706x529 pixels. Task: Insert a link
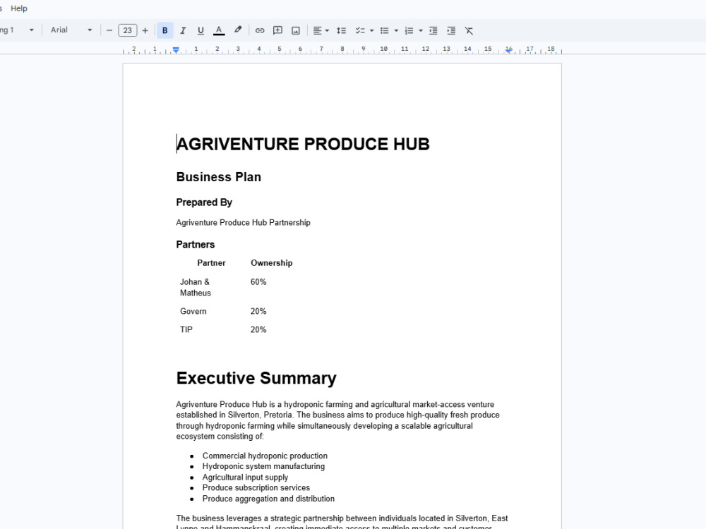260,30
